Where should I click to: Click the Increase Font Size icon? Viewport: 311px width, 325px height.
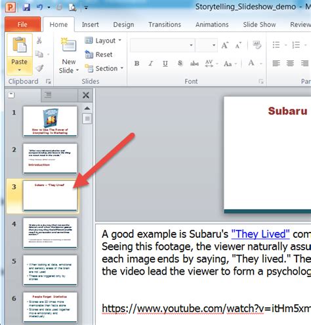(x=225, y=45)
